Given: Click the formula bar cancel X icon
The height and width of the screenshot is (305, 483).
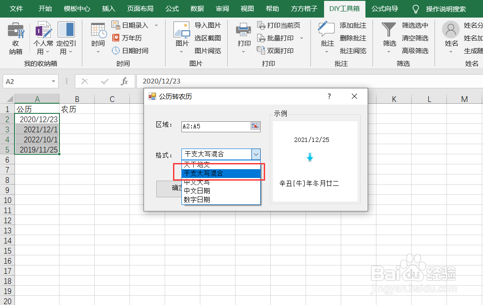Looking at the screenshot, I should coord(85,81).
